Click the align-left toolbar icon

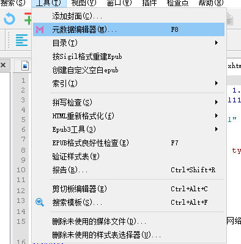[x=21, y=40]
